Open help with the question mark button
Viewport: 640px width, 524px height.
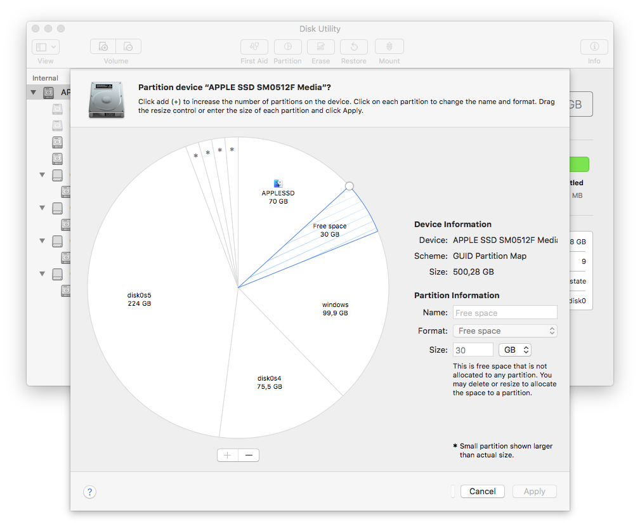[90, 492]
